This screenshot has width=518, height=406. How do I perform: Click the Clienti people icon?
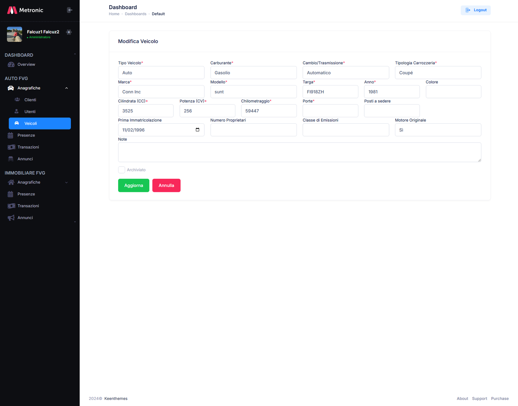17,100
